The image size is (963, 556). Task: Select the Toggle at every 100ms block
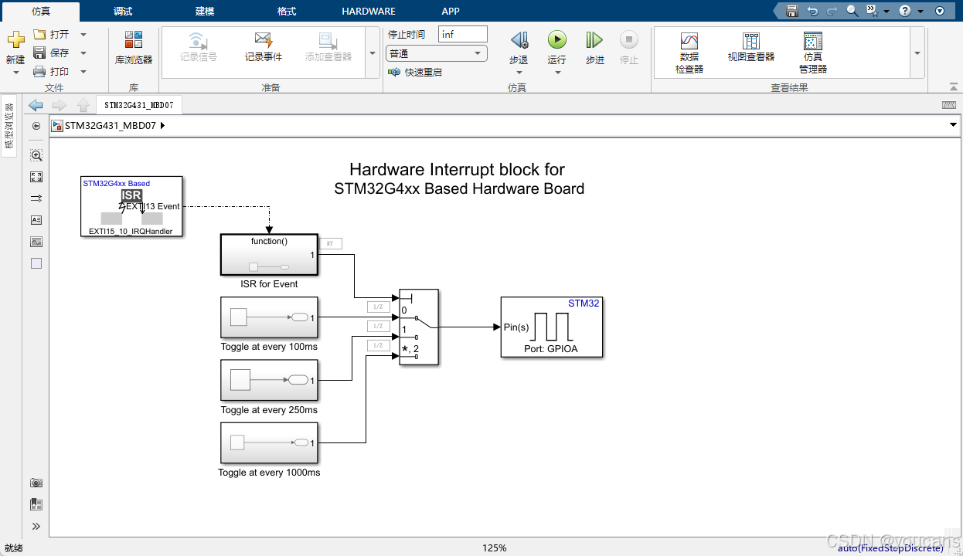pyautogui.click(x=269, y=317)
